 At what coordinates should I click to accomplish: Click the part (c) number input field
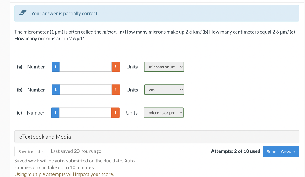point(85,113)
